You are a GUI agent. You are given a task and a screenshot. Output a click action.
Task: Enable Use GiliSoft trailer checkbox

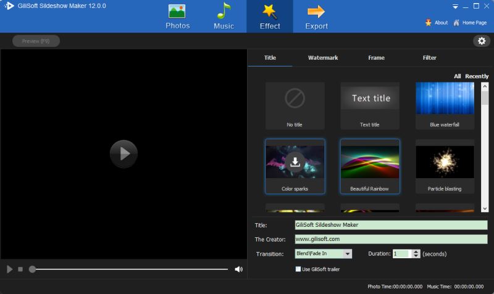298,269
